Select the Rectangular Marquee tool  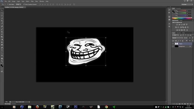(x=2, y=13)
